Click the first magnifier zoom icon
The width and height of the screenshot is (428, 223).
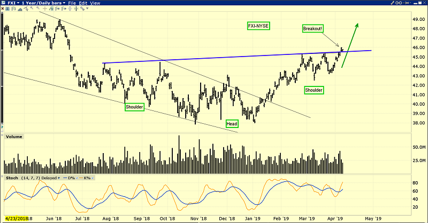[32, 8]
